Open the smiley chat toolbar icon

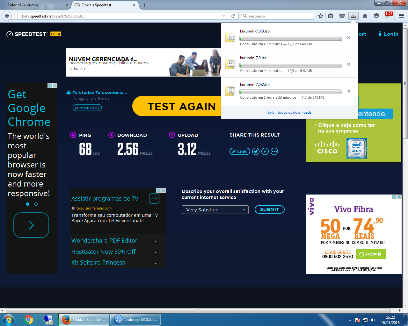[376, 16]
